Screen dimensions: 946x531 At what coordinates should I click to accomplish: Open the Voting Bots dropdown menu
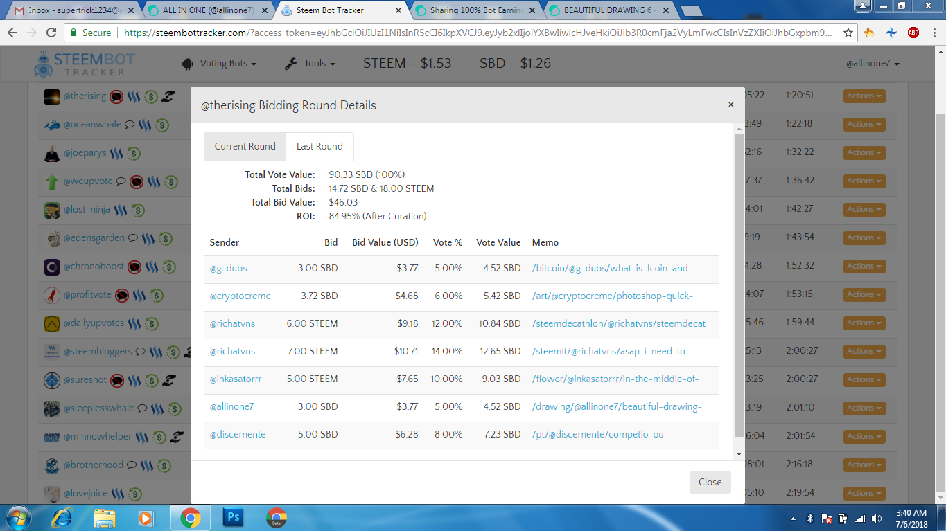point(219,63)
